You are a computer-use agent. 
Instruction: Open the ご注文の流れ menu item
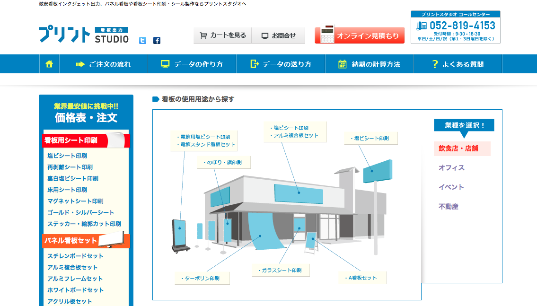pyautogui.click(x=104, y=64)
